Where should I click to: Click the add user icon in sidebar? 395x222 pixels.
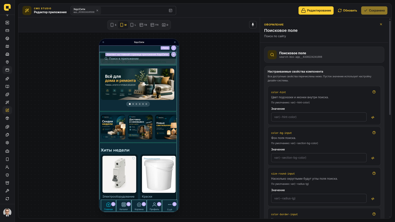click(x=7, y=167)
